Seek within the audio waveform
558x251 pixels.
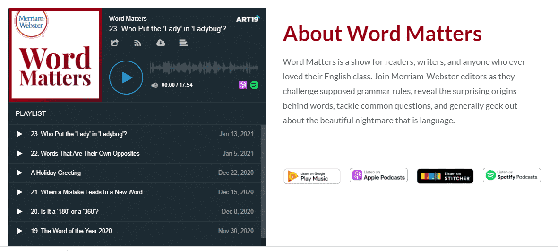point(204,67)
